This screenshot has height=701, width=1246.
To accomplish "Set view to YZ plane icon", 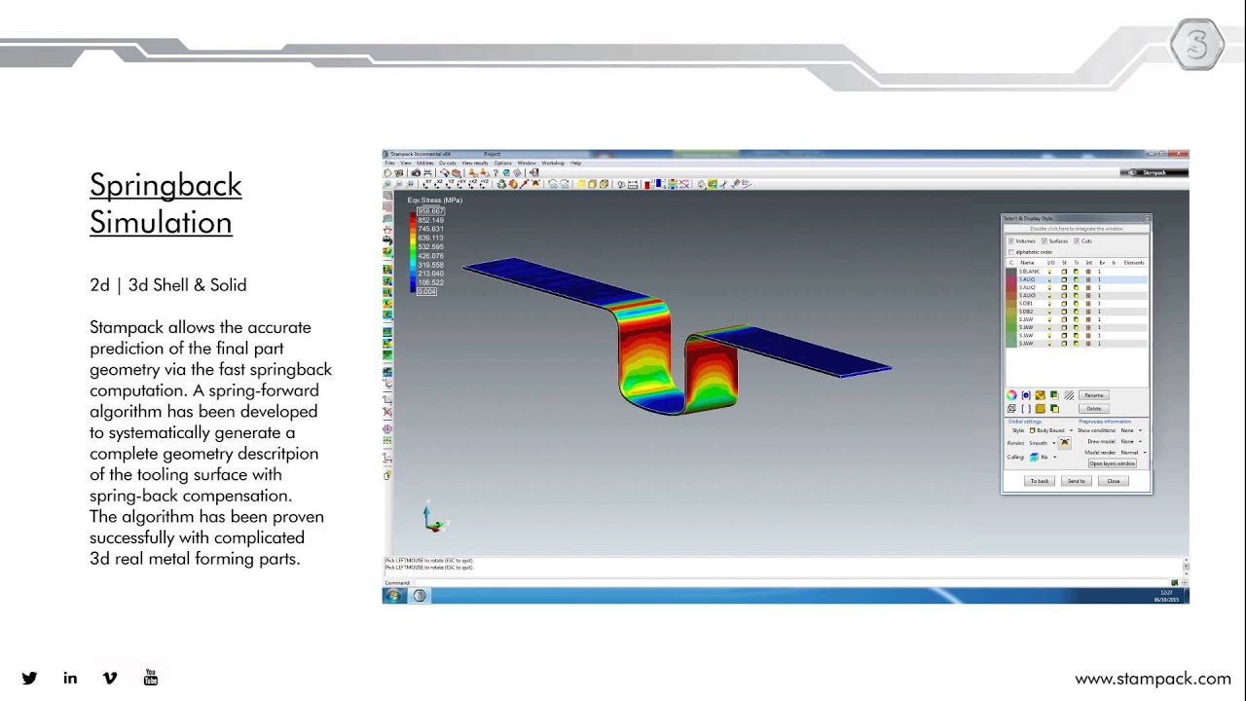I will pyautogui.click(x=450, y=184).
